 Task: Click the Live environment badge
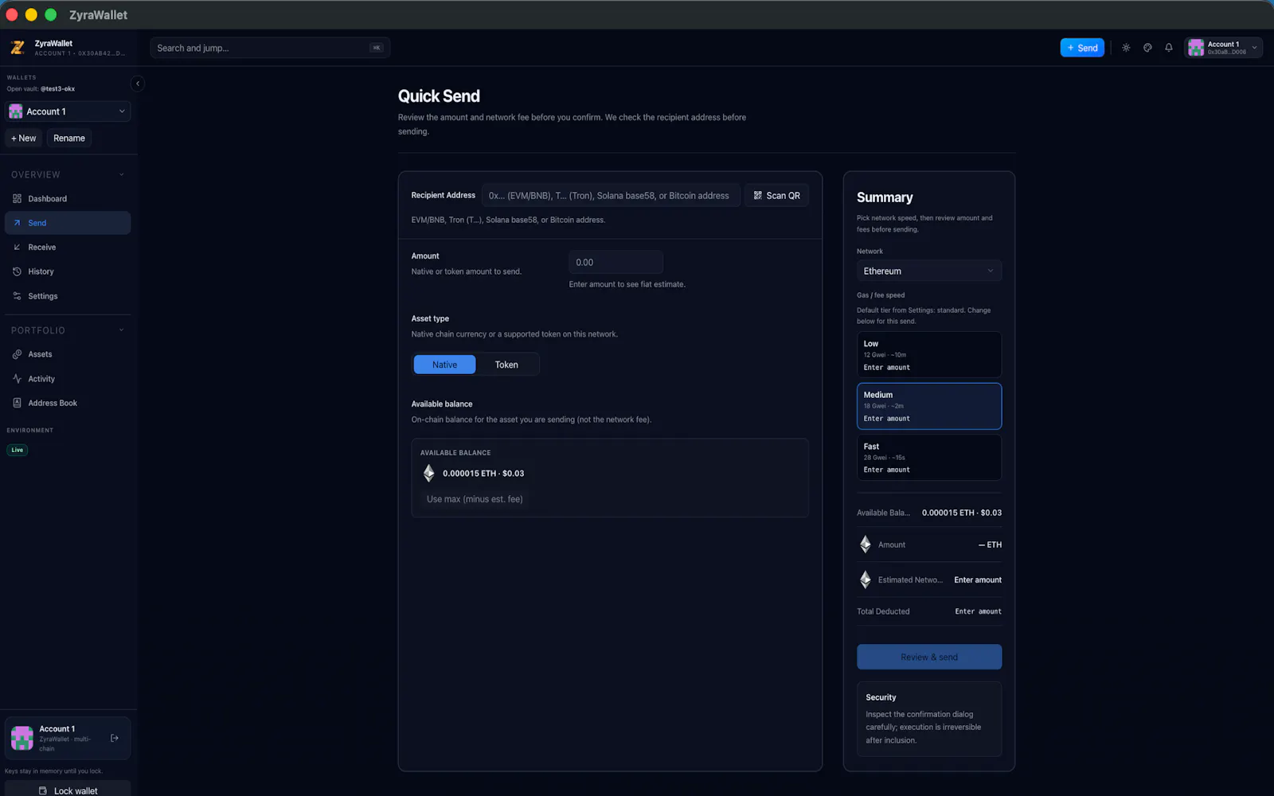[18, 450]
